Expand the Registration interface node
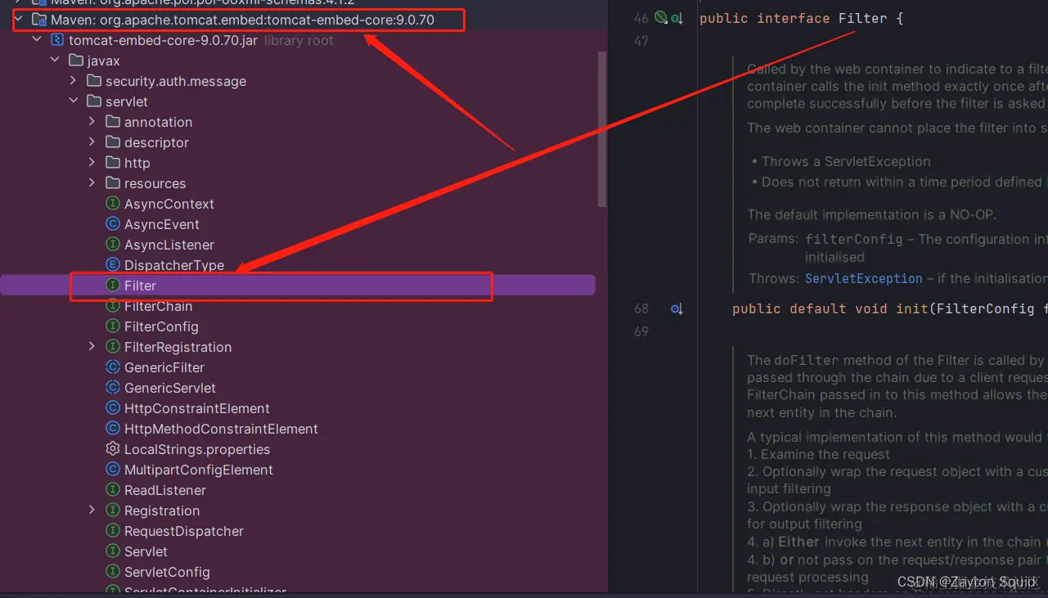The height and width of the screenshot is (598, 1048). (92, 510)
